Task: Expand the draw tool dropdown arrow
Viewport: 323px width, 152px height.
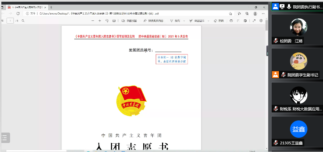Action: point(184,20)
